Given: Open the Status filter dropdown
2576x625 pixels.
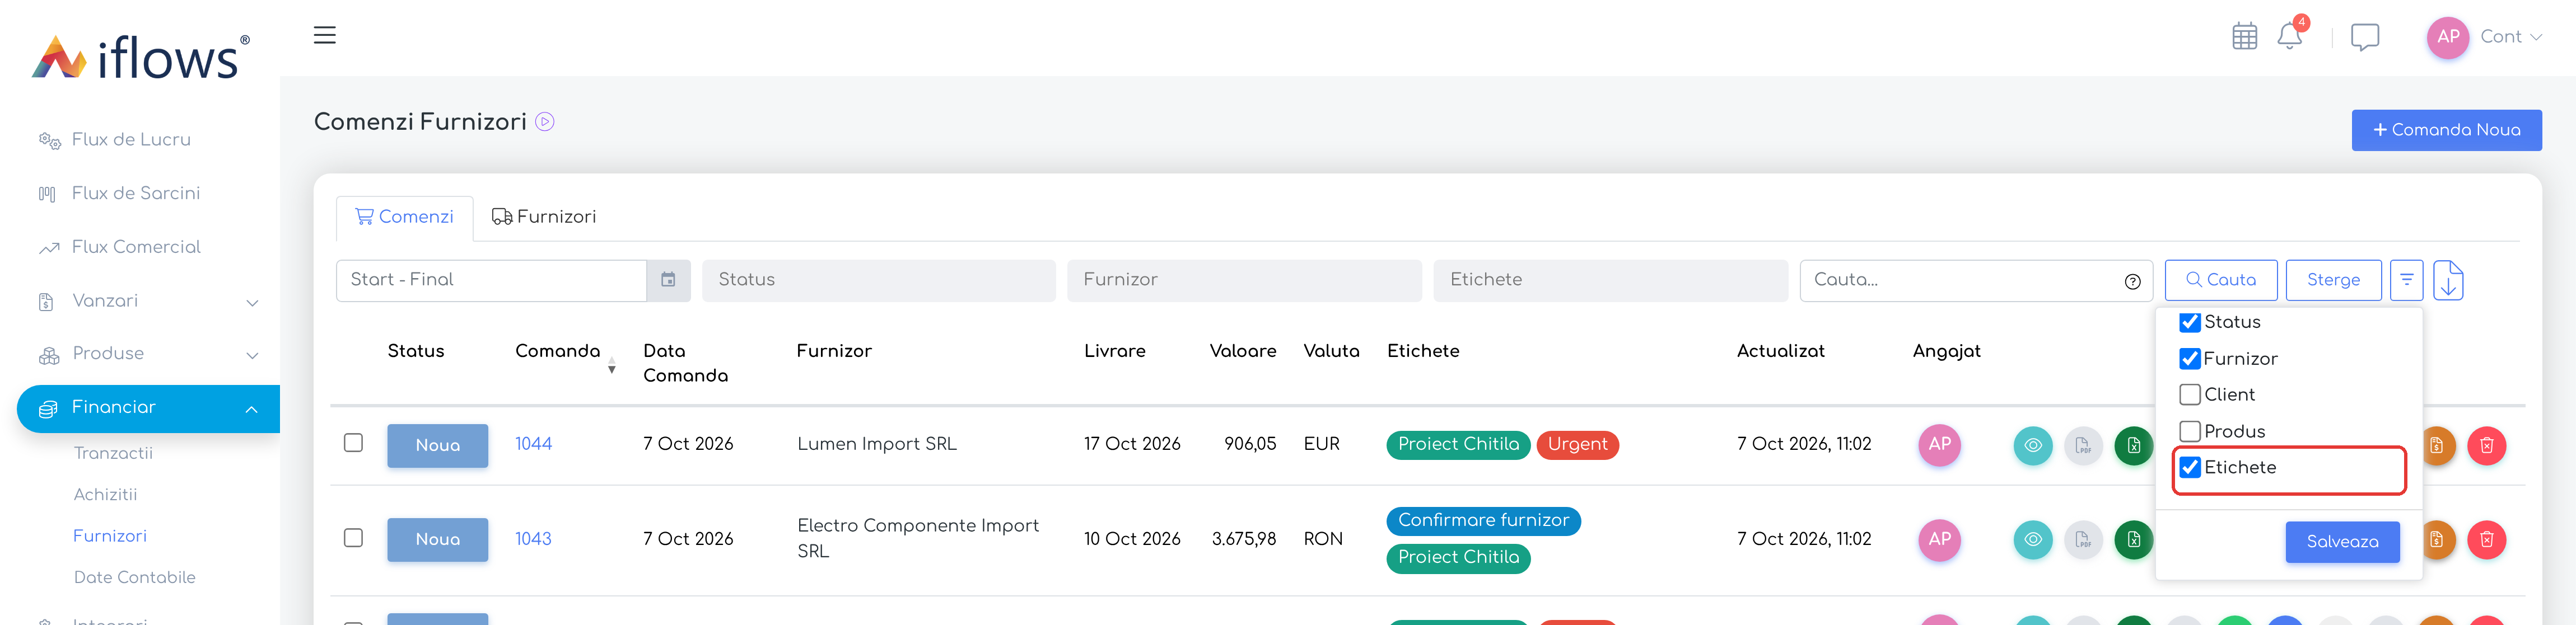Looking at the screenshot, I should coord(878,280).
